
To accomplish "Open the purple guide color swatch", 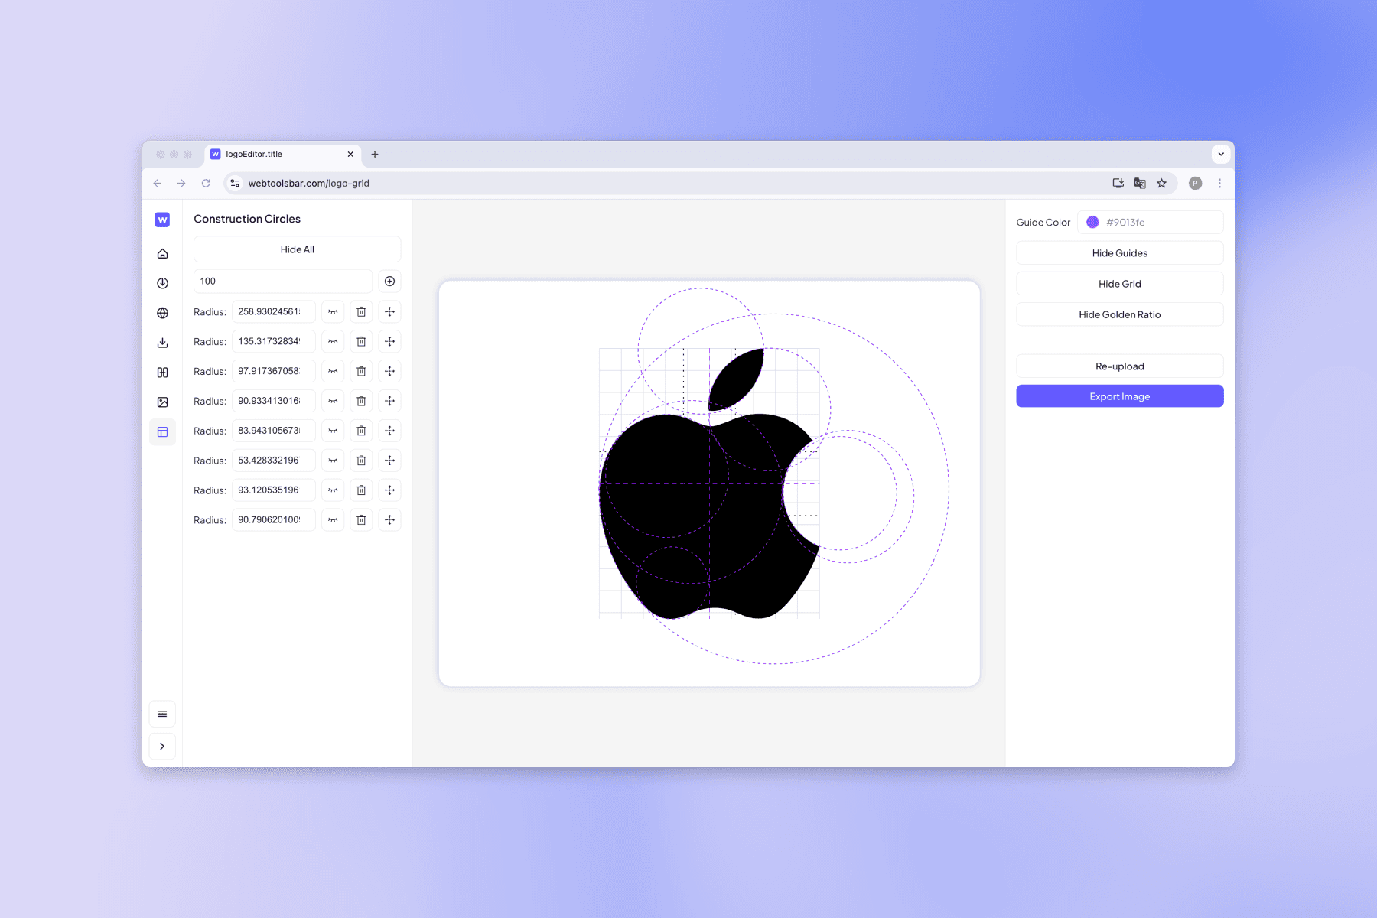I will [1092, 223].
